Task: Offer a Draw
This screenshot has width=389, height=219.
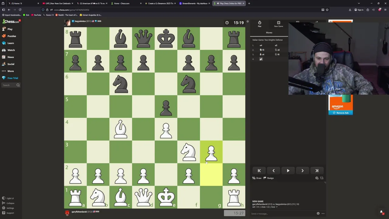Action: (x=257, y=178)
